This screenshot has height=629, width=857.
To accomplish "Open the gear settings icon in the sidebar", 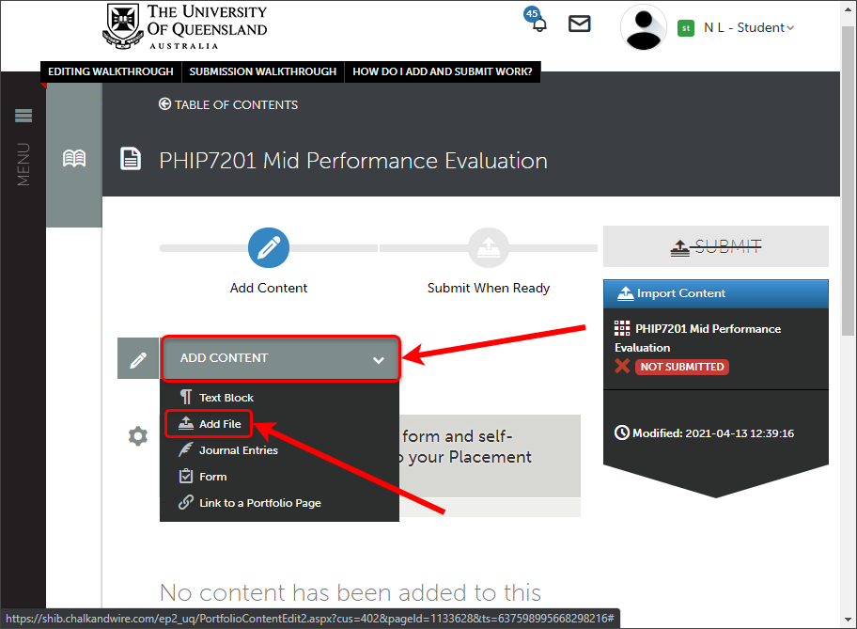I will (137, 435).
